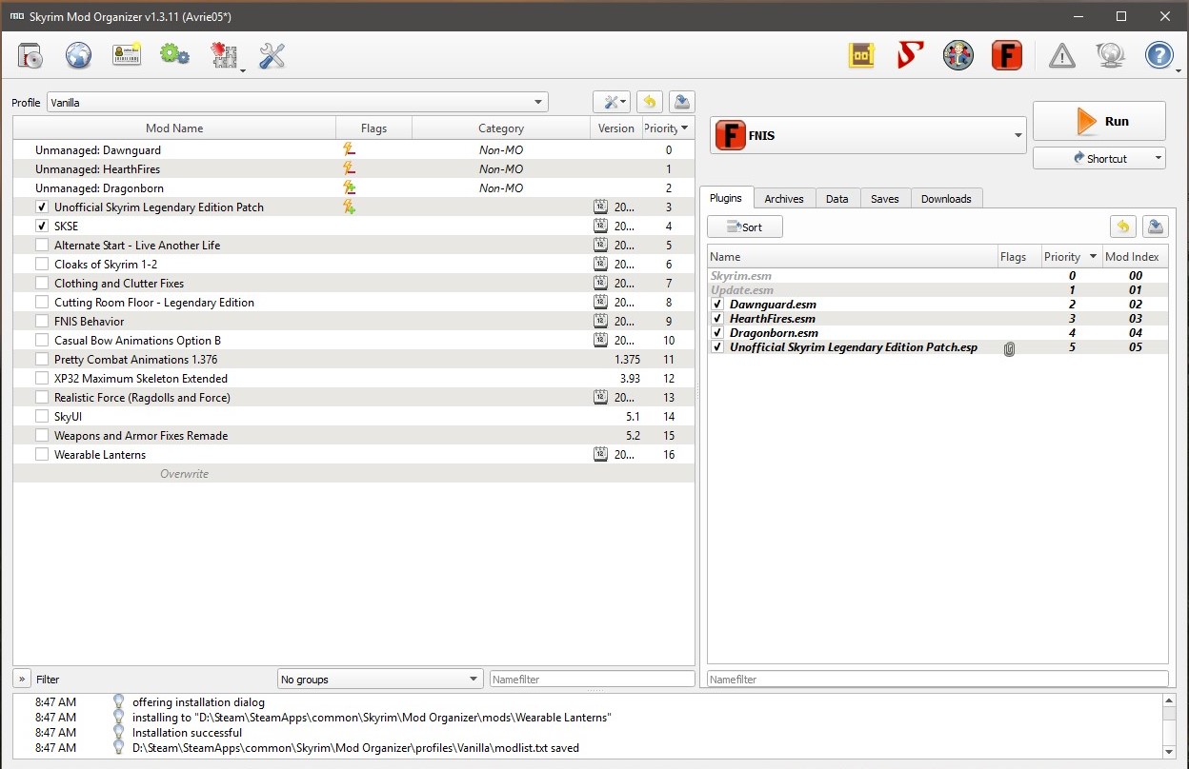The width and height of the screenshot is (1189, 769).
Task: Switch to the Archives tab
Action: click(x=784, y=198)
